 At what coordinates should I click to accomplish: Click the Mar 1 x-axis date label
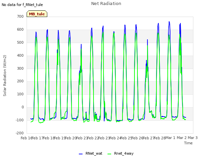170,138
